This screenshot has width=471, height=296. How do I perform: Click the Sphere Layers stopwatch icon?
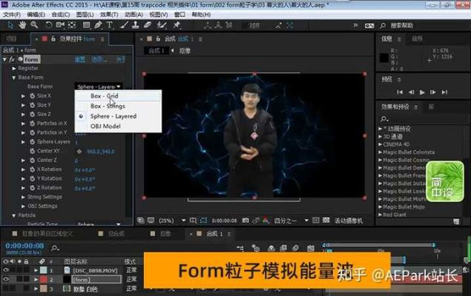click(31, 141)
